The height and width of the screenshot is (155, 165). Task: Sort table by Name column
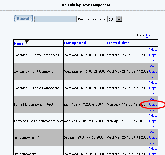(x=19, y=43)
